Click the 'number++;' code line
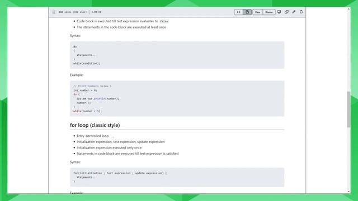The width and height of the screenshot is (358, 201). point(83,103)
